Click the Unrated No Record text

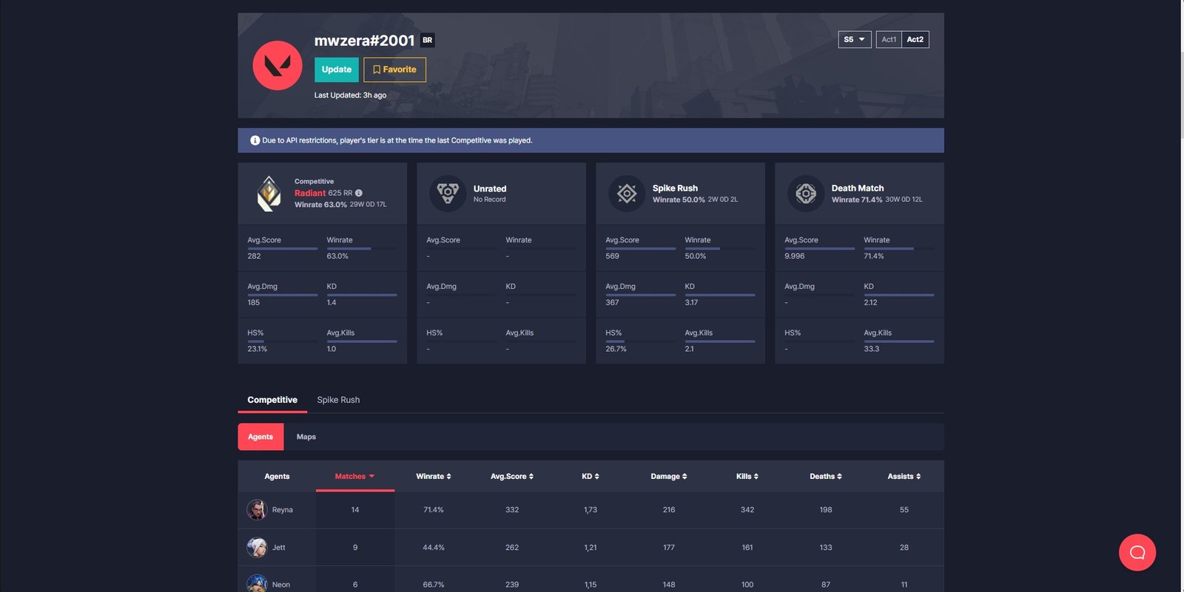(490, 200)
